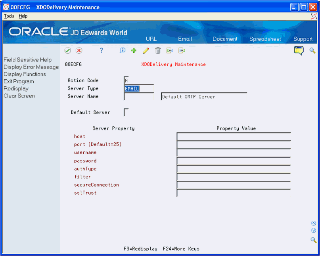Select the Document banner tab

225,39
